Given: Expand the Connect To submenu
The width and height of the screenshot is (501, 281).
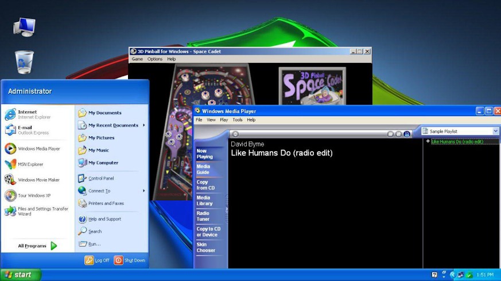Looking at the screenshot, I should (143, 191).
